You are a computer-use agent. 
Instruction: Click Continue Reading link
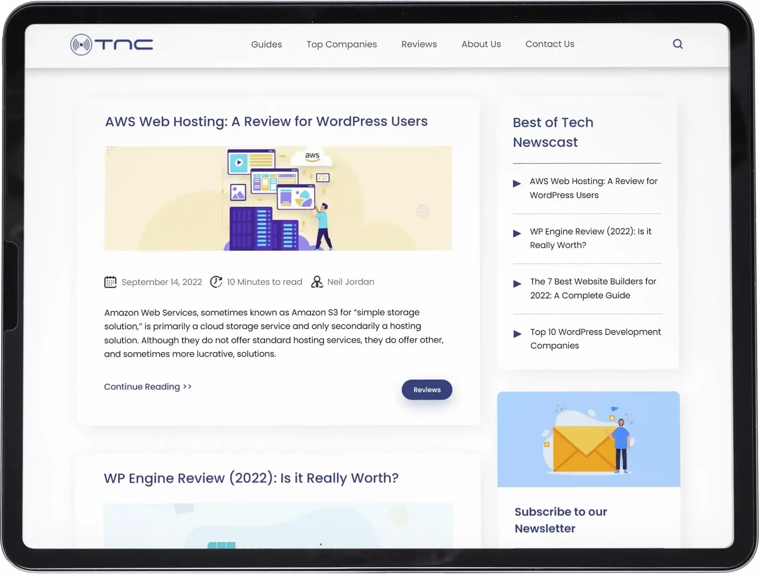(148, 387)
